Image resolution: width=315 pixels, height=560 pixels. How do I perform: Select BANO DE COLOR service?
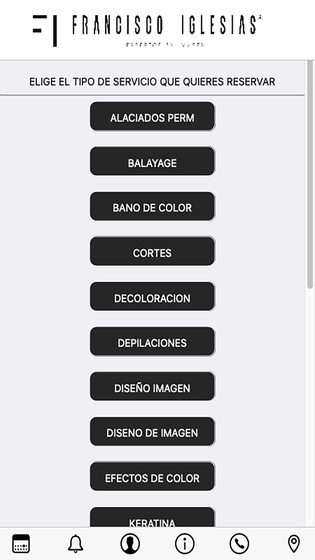[x=152, y=206]
